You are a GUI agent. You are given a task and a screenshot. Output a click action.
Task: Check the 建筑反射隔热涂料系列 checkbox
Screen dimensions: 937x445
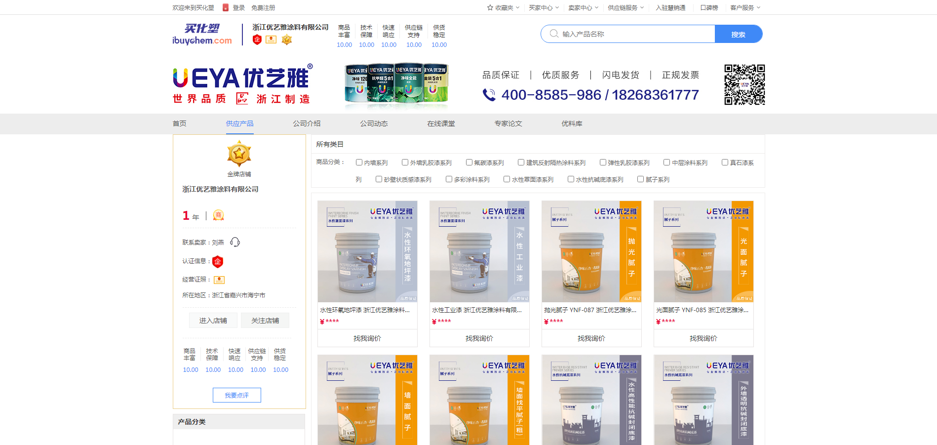coord(521,162)
